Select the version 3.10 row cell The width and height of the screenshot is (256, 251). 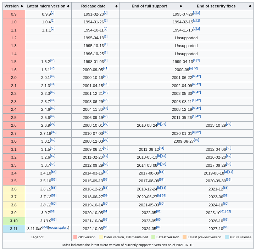pos(14,221)
